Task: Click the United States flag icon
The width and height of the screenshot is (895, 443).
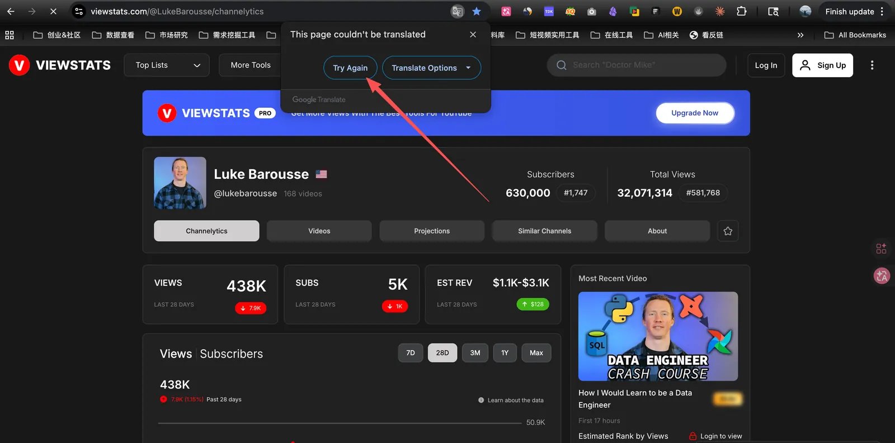Action: [x=321, y=174]
